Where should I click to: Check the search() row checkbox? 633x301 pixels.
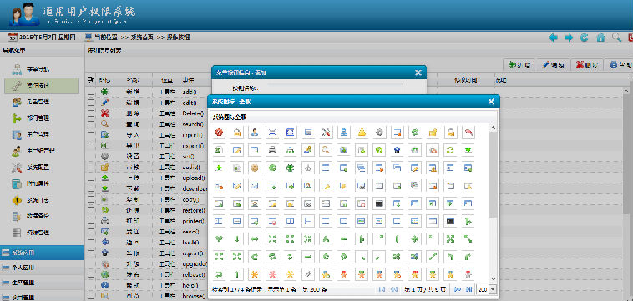click(90, 124)
